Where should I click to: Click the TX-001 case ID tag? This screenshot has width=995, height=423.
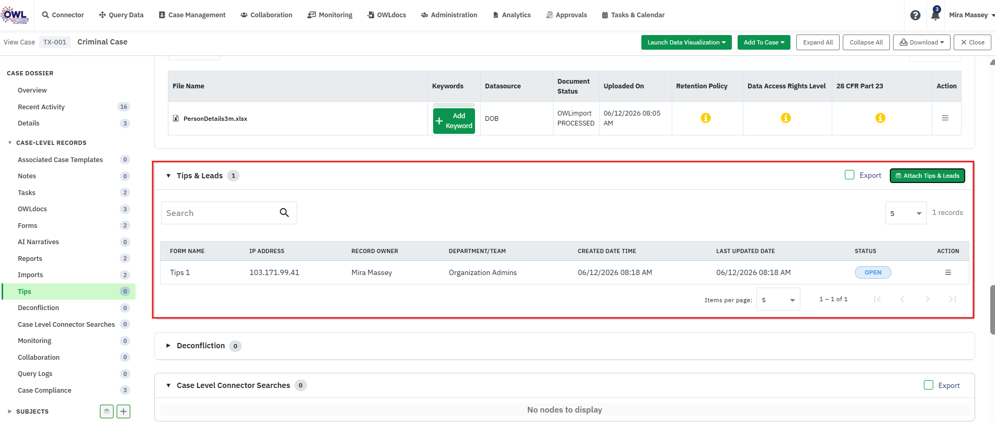coord(55,42)
